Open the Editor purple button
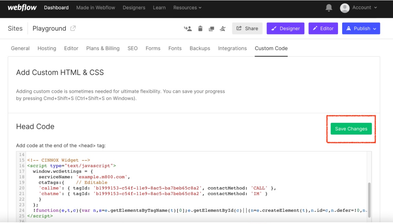Screen dimensions: 393x224 [x=323, y=29]
